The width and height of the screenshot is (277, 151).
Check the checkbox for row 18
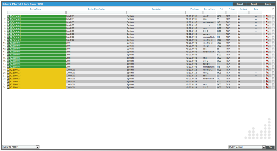coord(273,67)
